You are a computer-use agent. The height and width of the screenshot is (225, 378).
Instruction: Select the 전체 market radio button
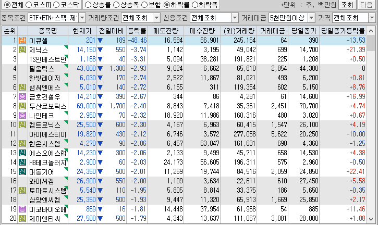pos(7,5)
